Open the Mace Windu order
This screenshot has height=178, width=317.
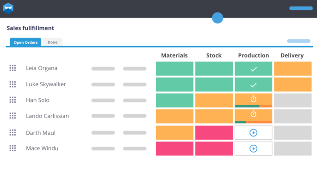42,148
